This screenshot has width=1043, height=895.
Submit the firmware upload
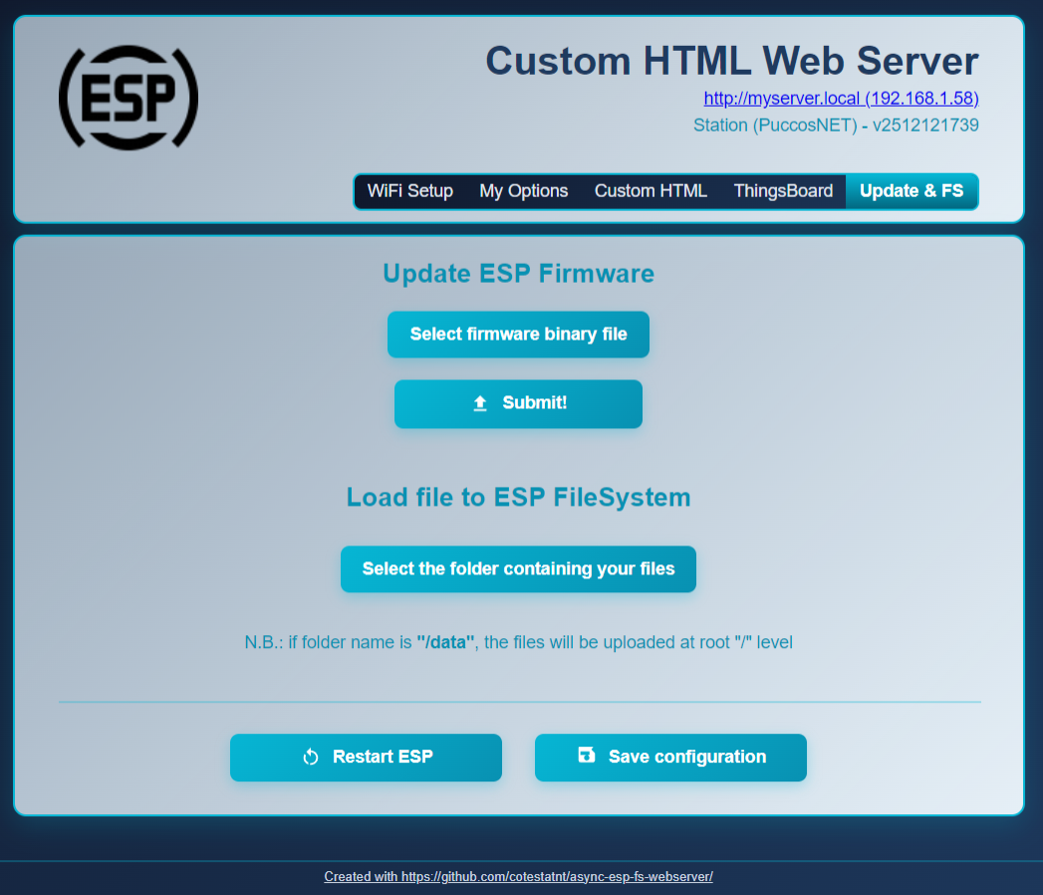tap(518, 403)
